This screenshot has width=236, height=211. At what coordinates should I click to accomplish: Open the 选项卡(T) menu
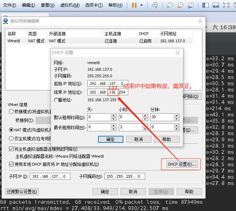[94, 5]
